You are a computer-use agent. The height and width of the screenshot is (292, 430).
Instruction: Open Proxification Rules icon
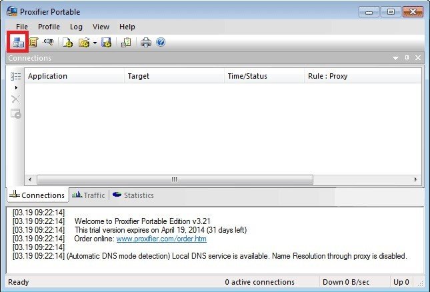[x=33, y=43]
